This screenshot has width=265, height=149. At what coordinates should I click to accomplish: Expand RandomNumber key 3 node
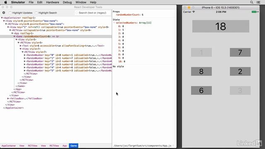pos(25,65)
